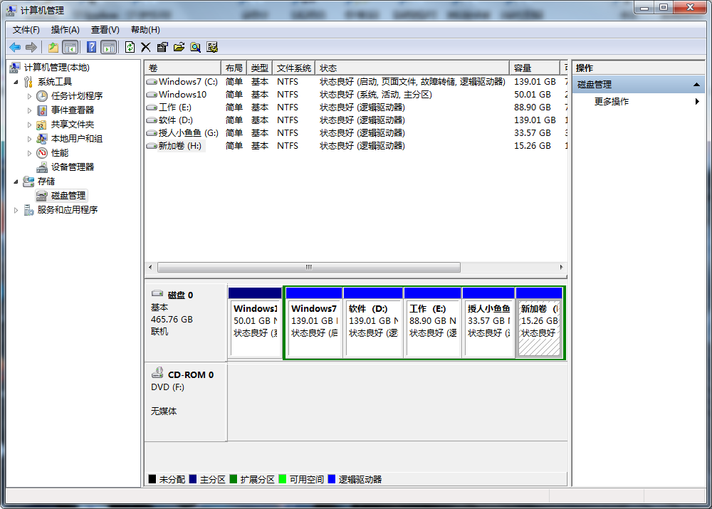Viewport: 712px width, 509px height.
Task: Click the Back arrow toolbar icon
Action: tap(14, 47)
